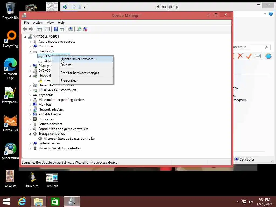
Task: Open the Windows Store taskbar icon
Action: click(55, 202)
